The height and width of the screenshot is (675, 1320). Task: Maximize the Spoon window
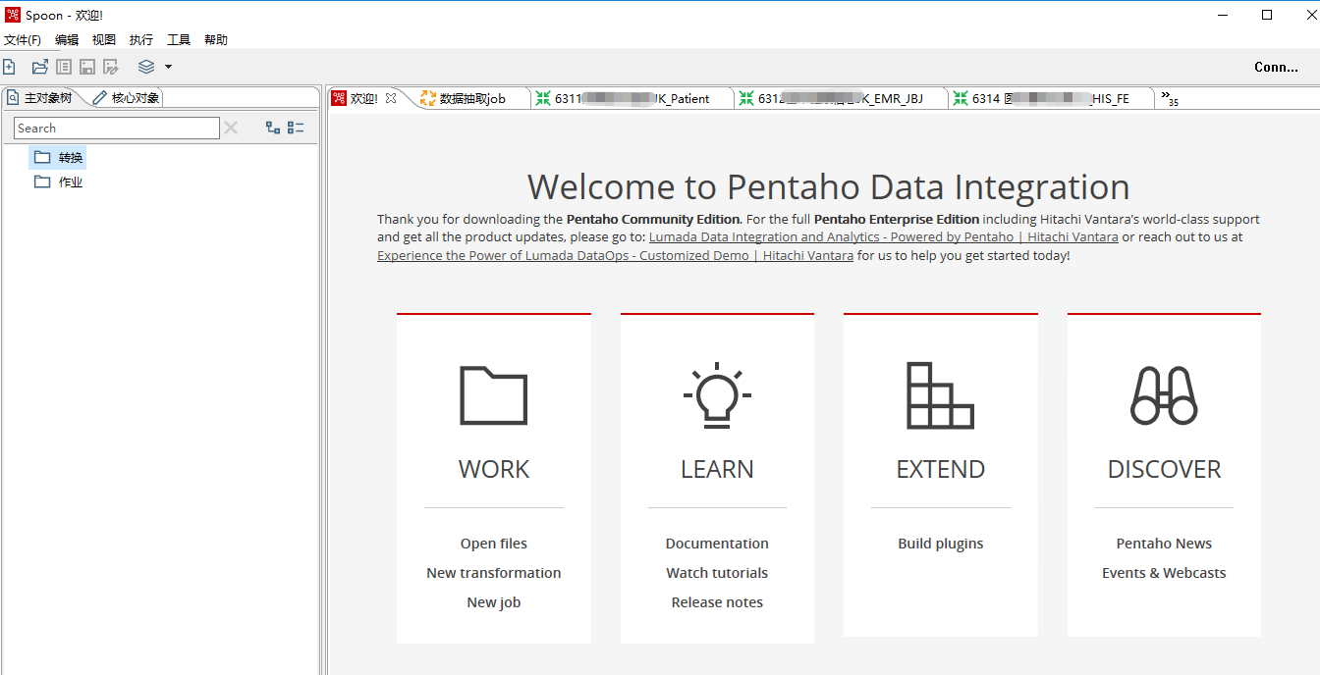click(x=1267, y=15)
